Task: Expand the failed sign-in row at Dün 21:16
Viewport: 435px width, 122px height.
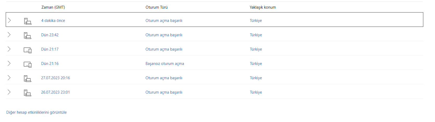Action: [x=9, y=63]
